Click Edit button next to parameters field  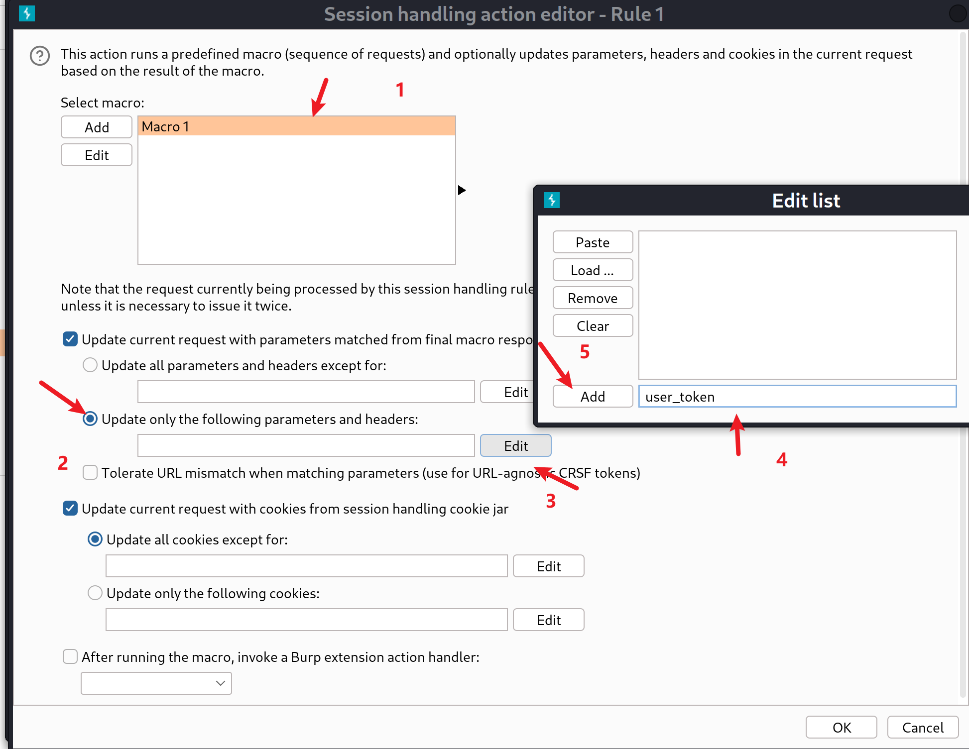point(516,445)
